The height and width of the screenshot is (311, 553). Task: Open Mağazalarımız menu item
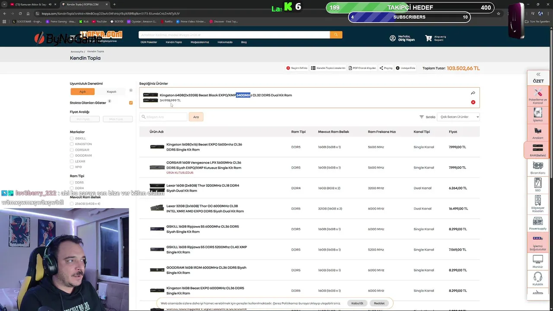[200, 42]
